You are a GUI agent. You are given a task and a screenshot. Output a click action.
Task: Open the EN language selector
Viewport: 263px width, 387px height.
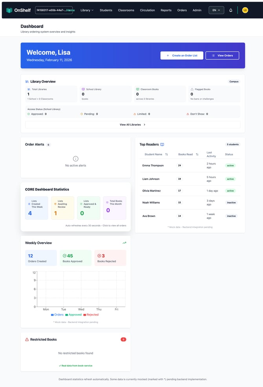[216, 10]
